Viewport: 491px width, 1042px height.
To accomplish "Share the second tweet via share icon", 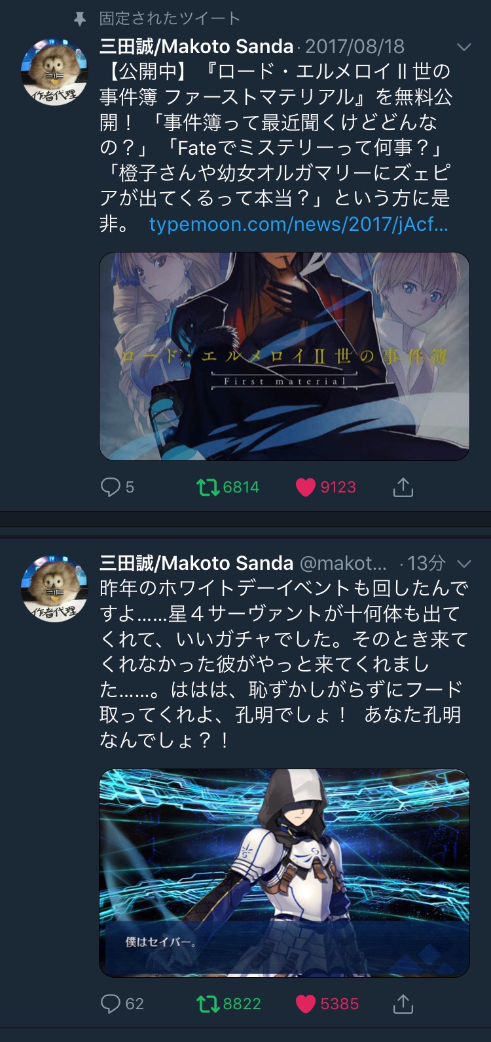I will (403, 1004).
